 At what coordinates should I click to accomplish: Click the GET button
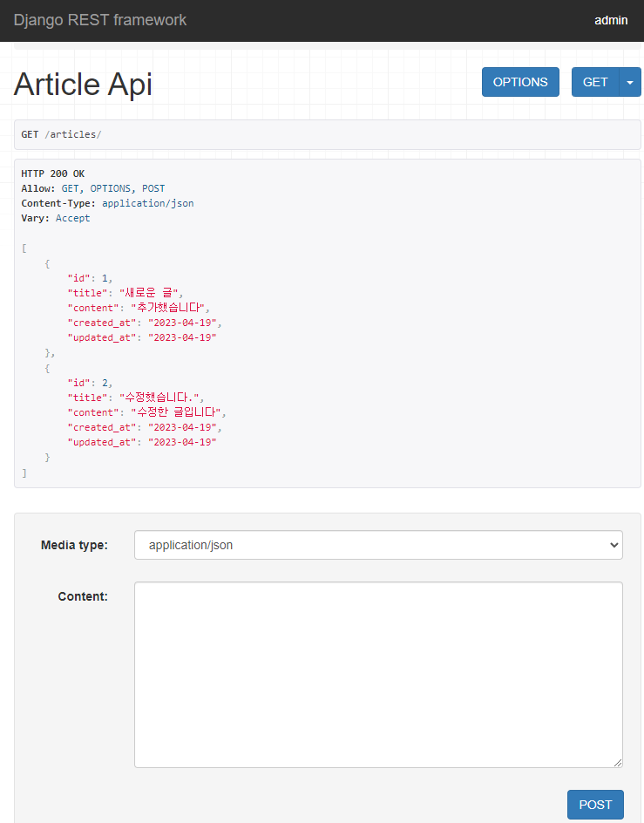coord(595,82)
